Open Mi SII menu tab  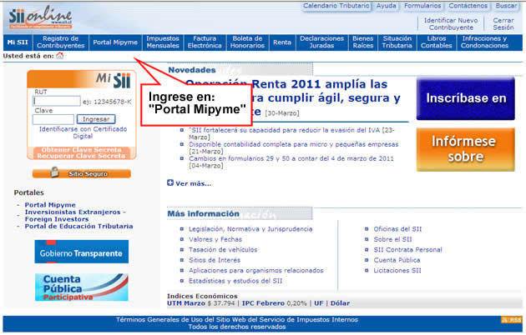[18, 42]
